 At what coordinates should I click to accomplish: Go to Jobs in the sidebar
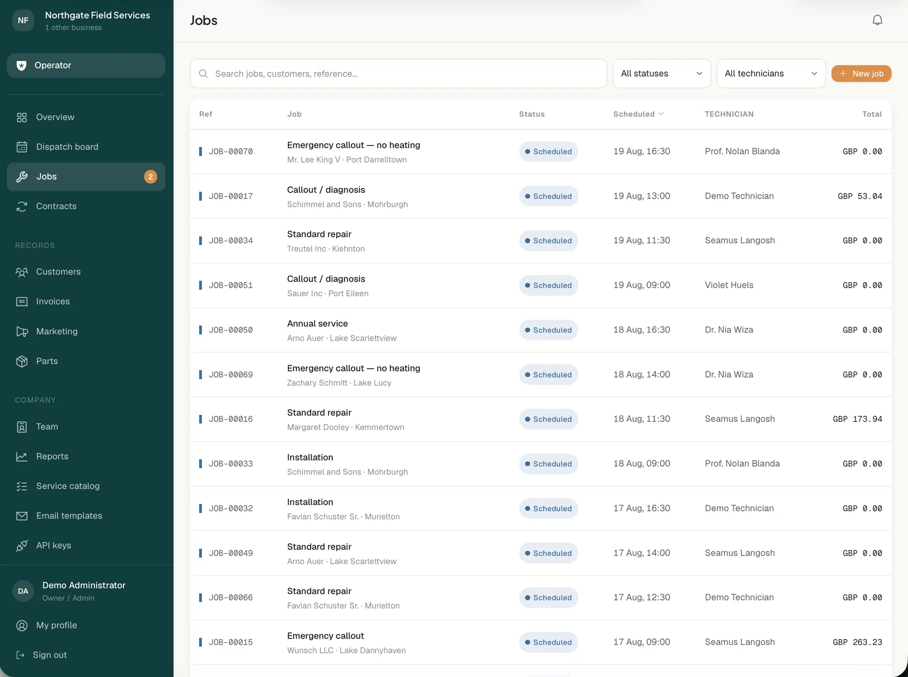coord(86,177)
